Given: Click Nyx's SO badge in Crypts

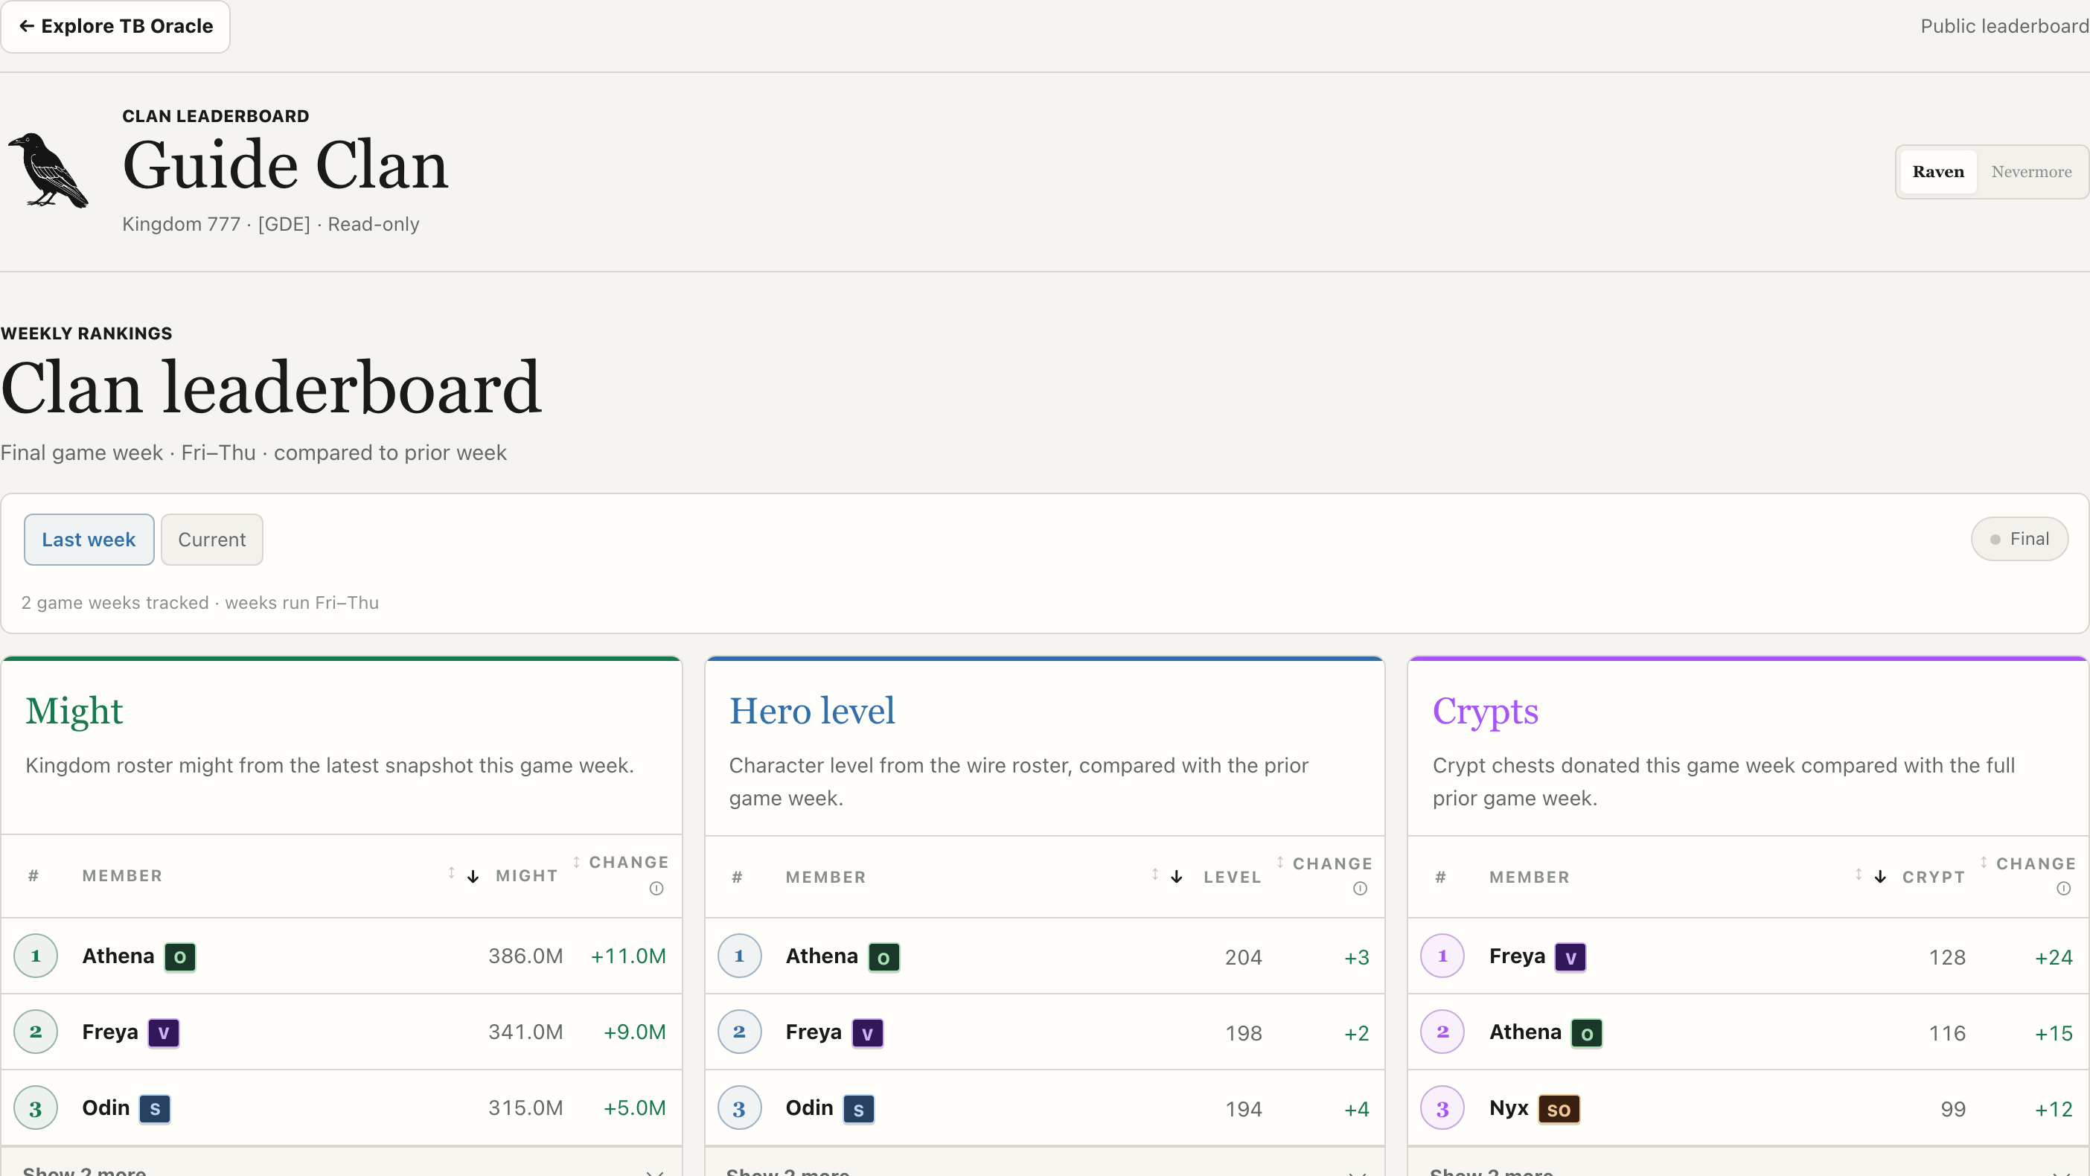Looking at the screenshot, I should 1559,1110.
